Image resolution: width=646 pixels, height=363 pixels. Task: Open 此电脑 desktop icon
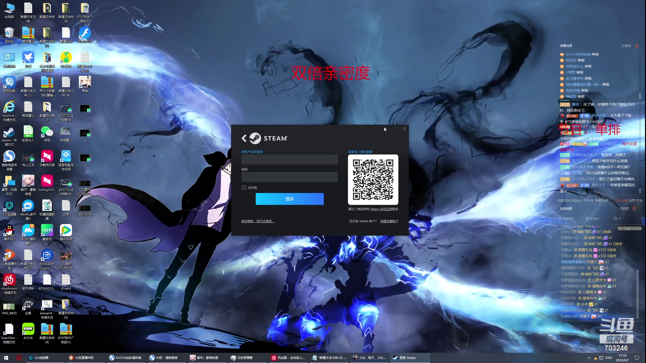point(9,10)
